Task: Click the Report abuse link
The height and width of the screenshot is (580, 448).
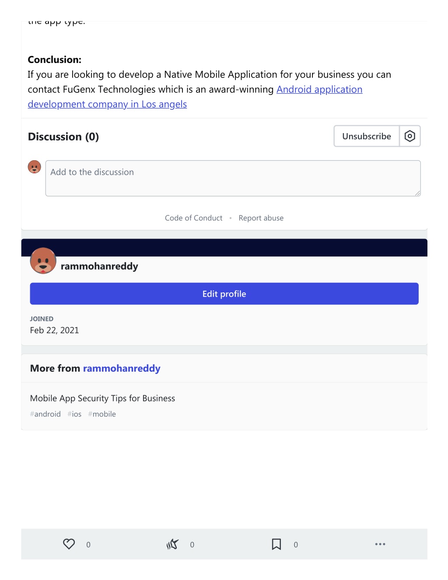Action: pyautogui.click(x=261, y=218)
